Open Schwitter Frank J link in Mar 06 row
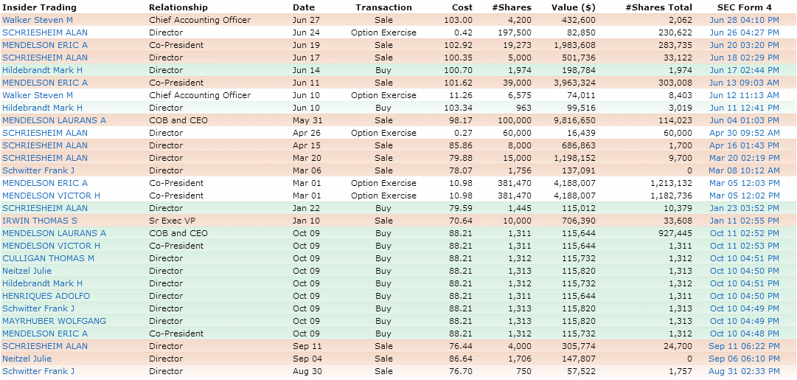This screenshot has width=797, height=380. pos(38,171)
